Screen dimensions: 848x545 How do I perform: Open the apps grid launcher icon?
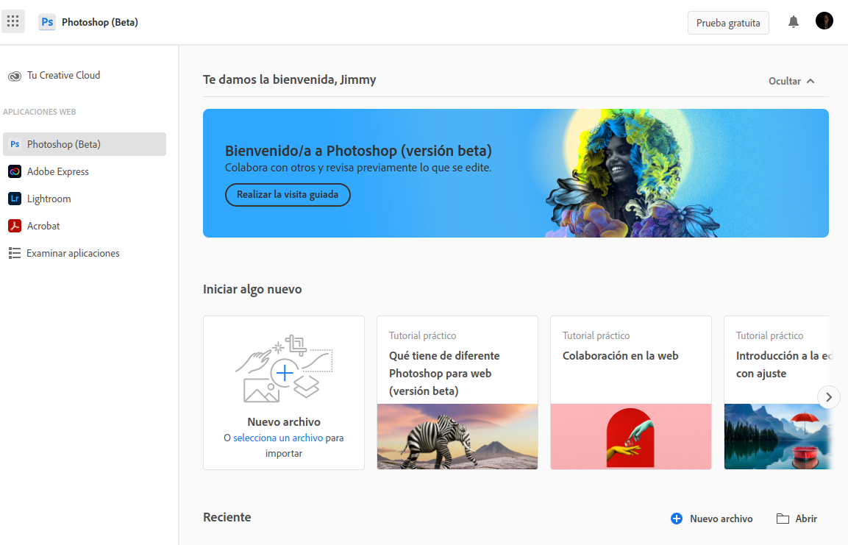point(13,21)
